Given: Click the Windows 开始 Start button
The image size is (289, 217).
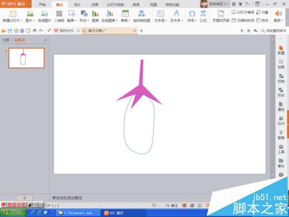Looking at the screenshot, I should click(13, 212).
